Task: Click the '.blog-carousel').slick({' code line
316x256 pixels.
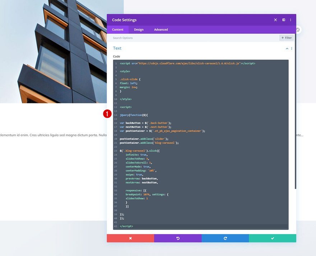Action: click(x=140, y=151)
